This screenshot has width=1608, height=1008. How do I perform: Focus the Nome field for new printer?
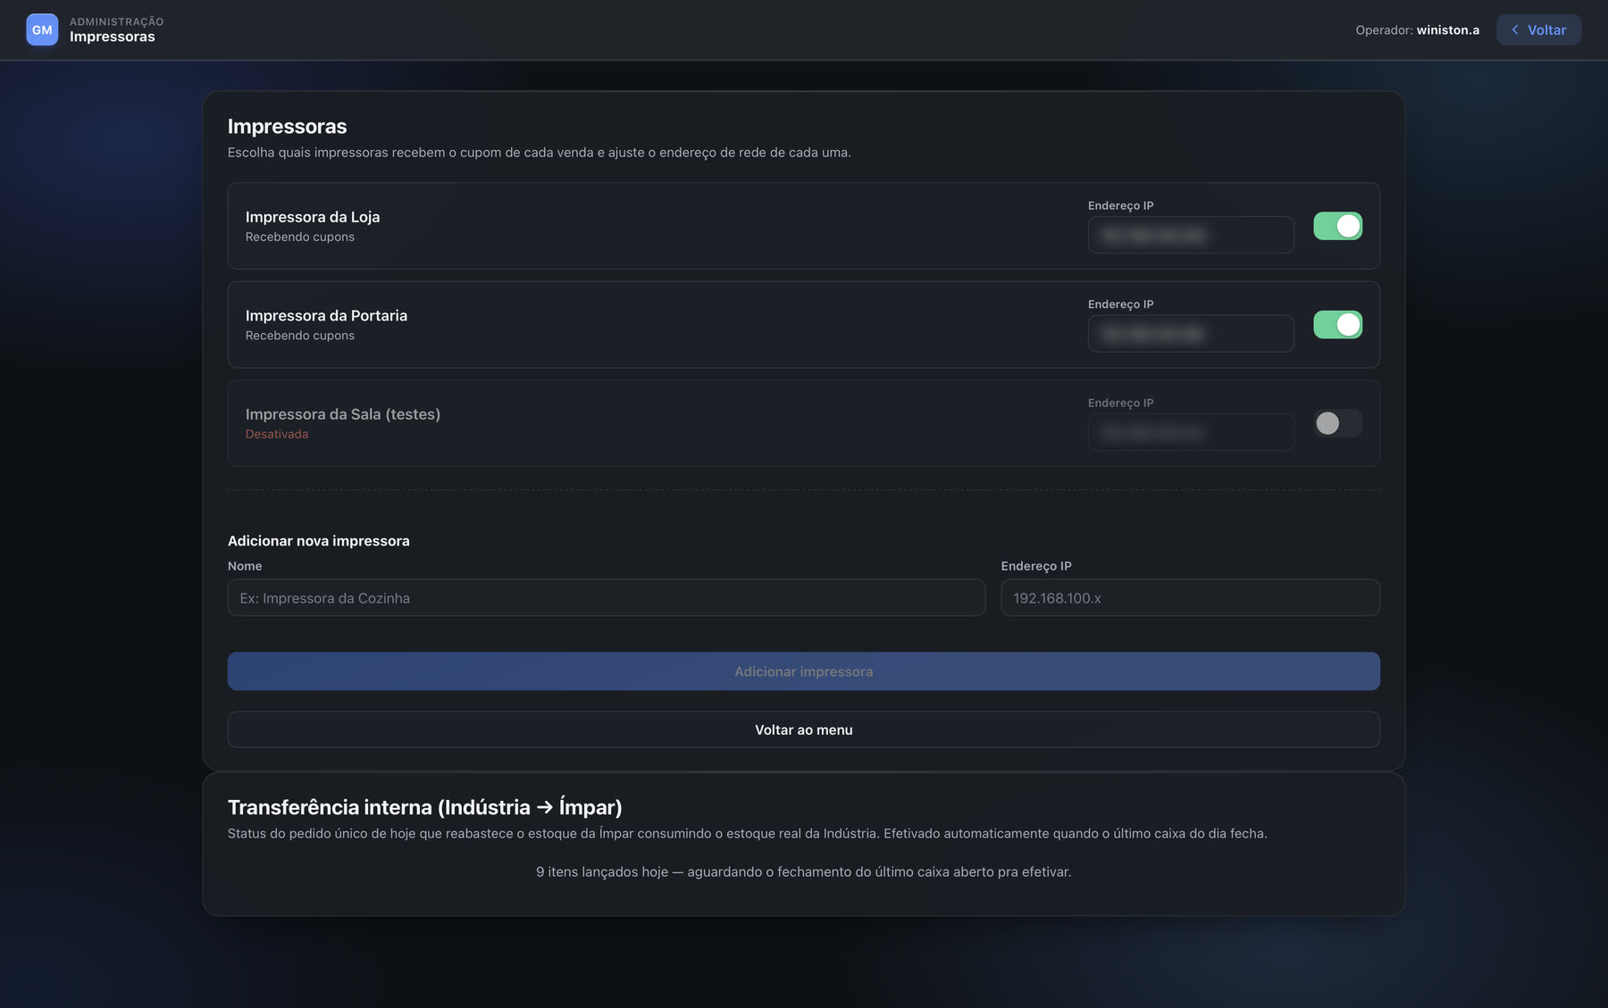[x=607, y=597]
